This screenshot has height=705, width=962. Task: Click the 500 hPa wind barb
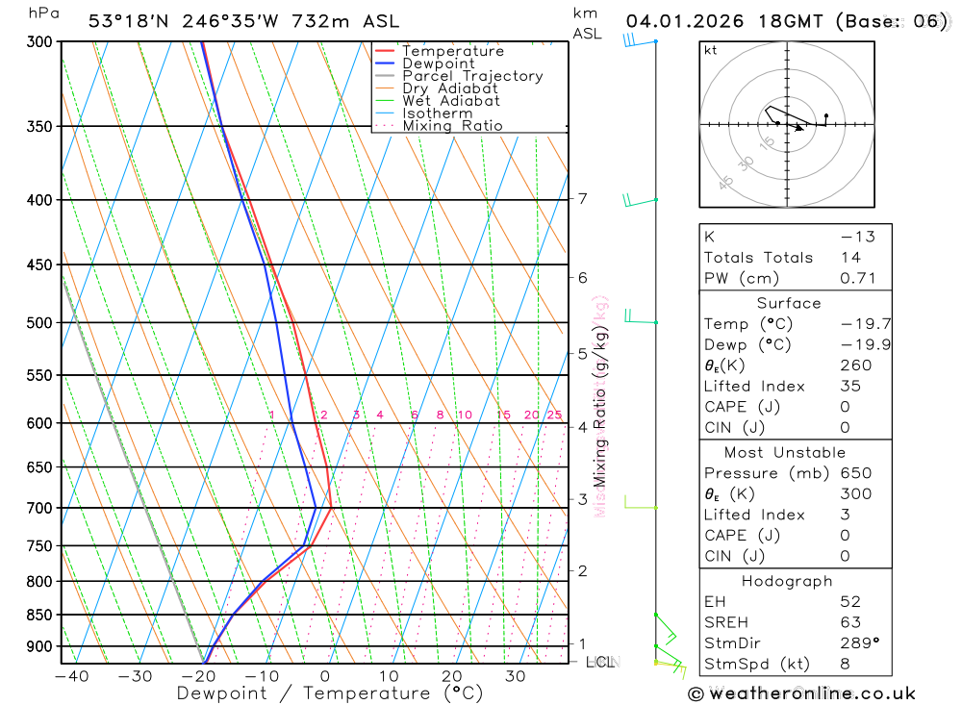point(641,316)
